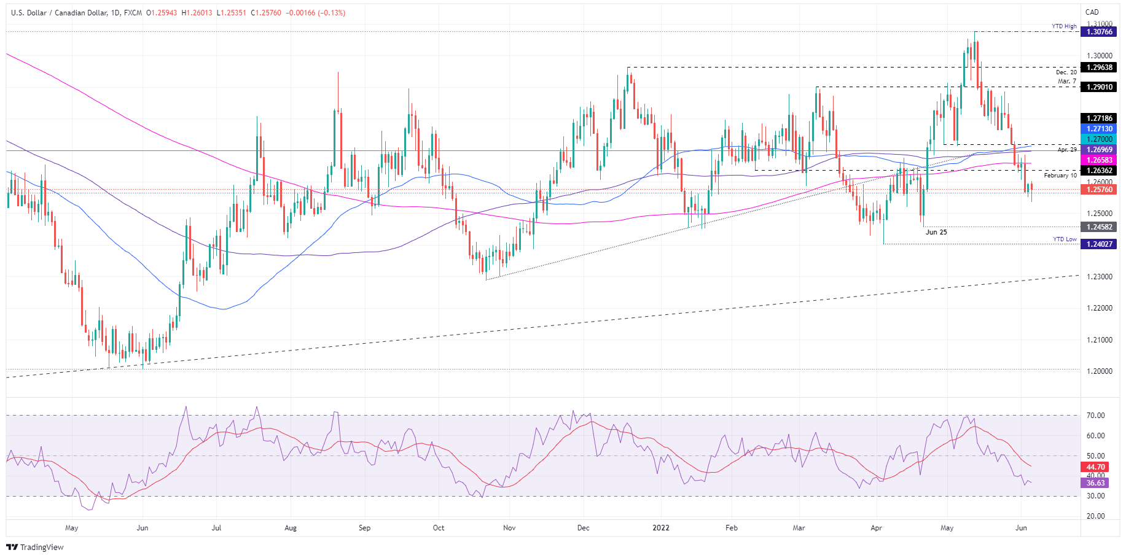Click the magenta 1.26583 price label
The width and height of the screenshot is (1126, 558).
[1099, 160]
